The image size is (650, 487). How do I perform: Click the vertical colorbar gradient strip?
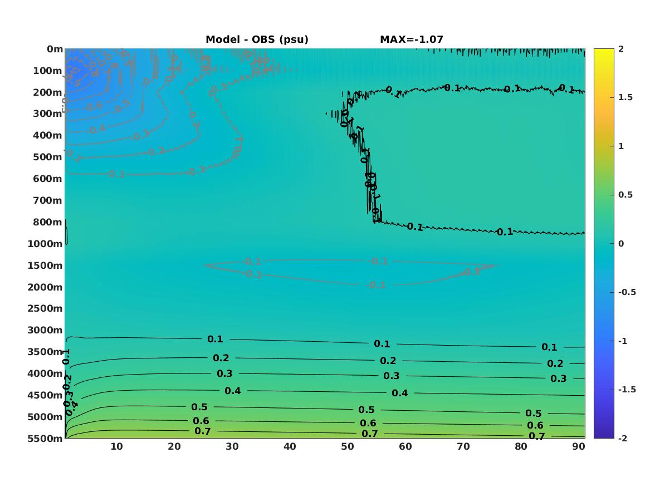coord(604,244)
